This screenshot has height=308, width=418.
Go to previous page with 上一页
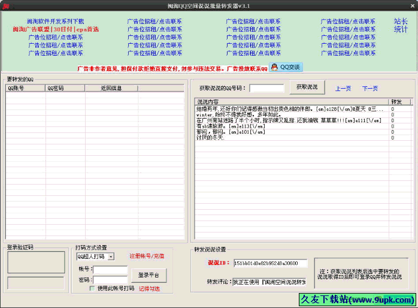point(343,89)
